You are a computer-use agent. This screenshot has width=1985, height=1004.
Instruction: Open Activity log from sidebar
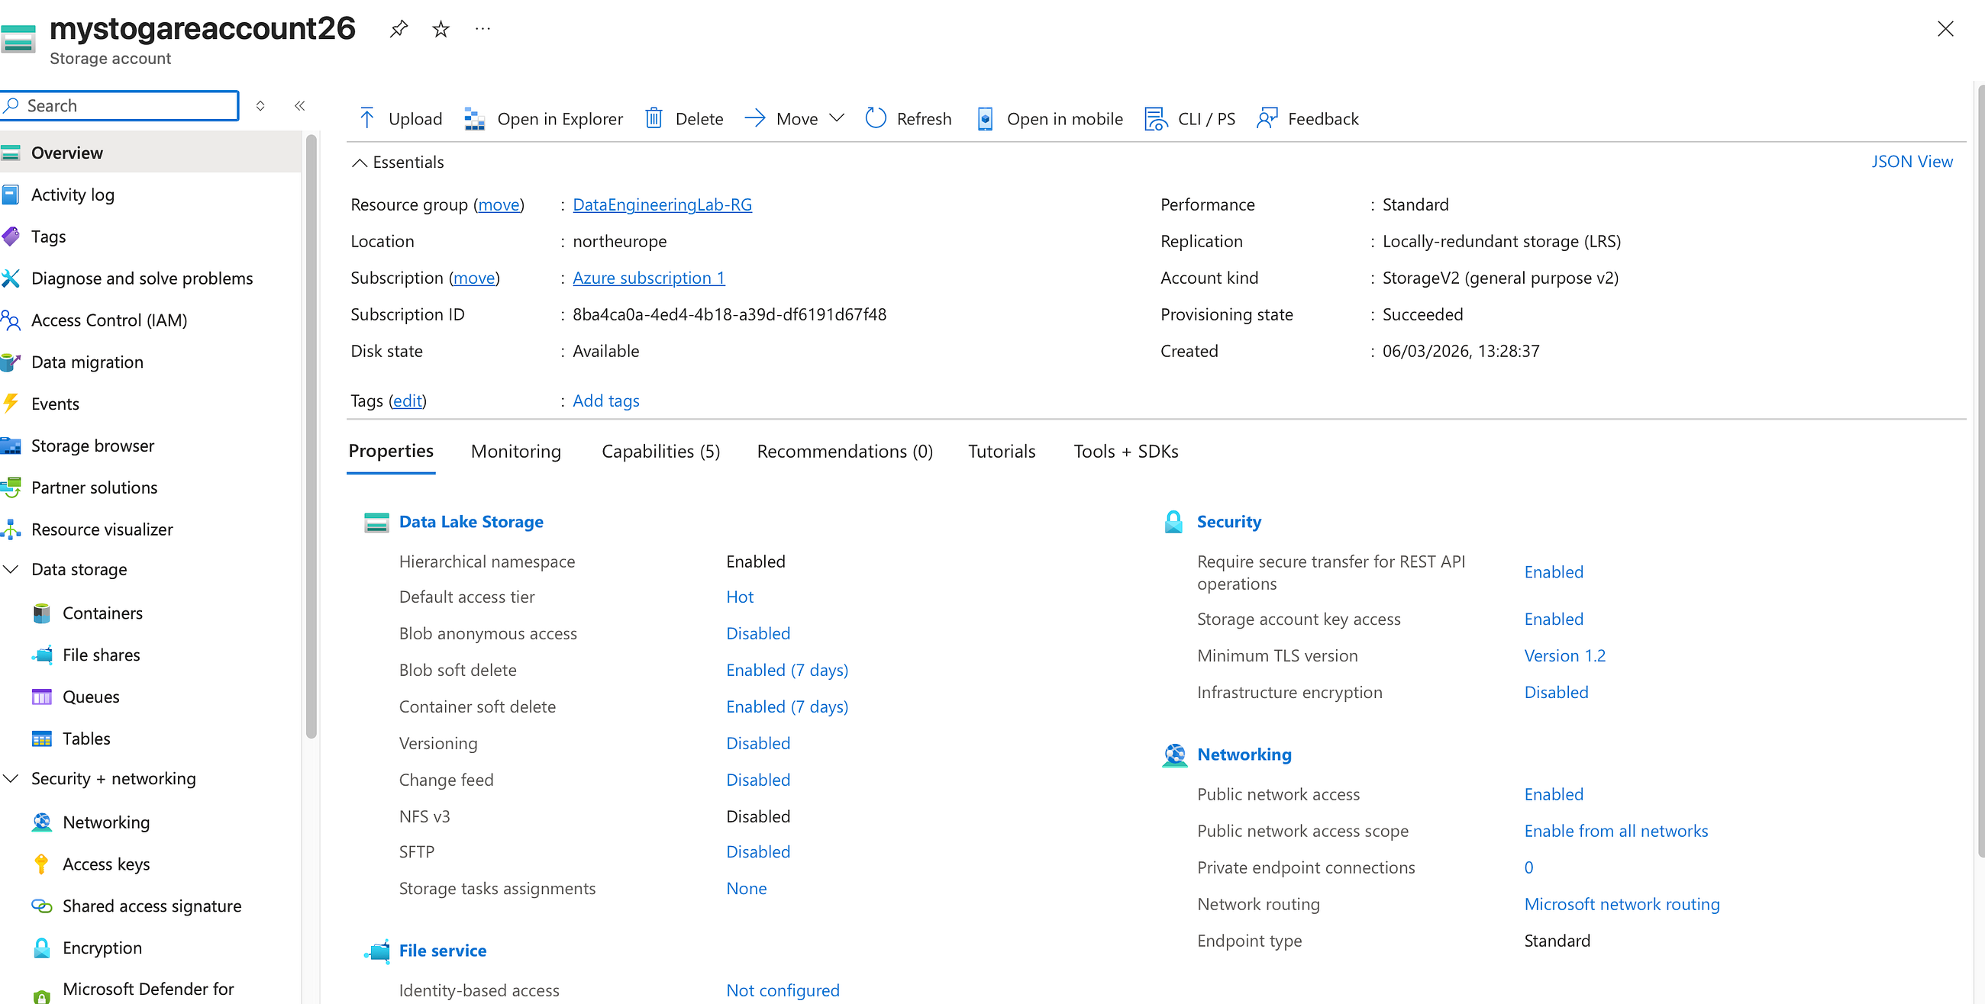click(150, 195)
